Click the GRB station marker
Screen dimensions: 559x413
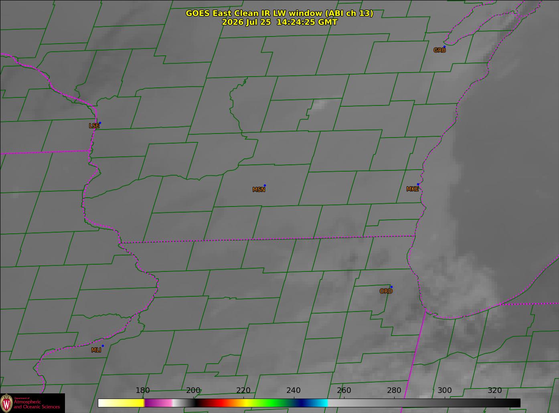click(444, 47)
